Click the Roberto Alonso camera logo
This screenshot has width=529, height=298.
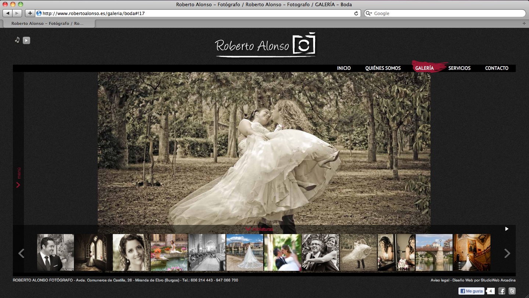pos(265,45)
